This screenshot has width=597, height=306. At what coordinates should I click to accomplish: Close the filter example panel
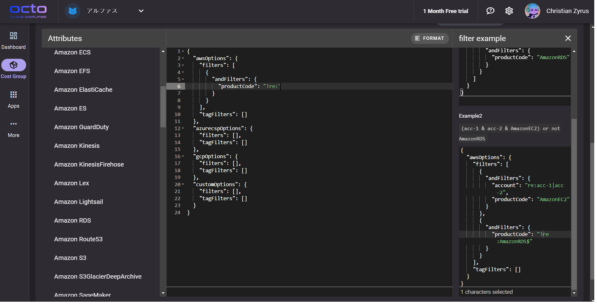(568, 38)
